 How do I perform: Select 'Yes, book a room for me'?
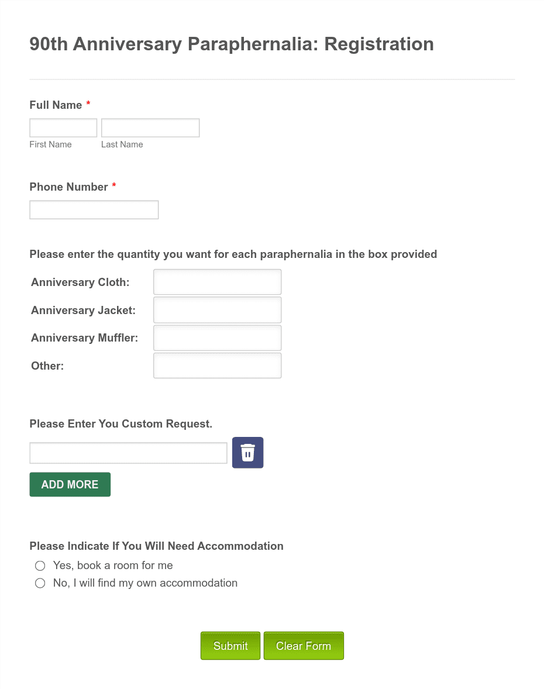(x=40, y=565)
